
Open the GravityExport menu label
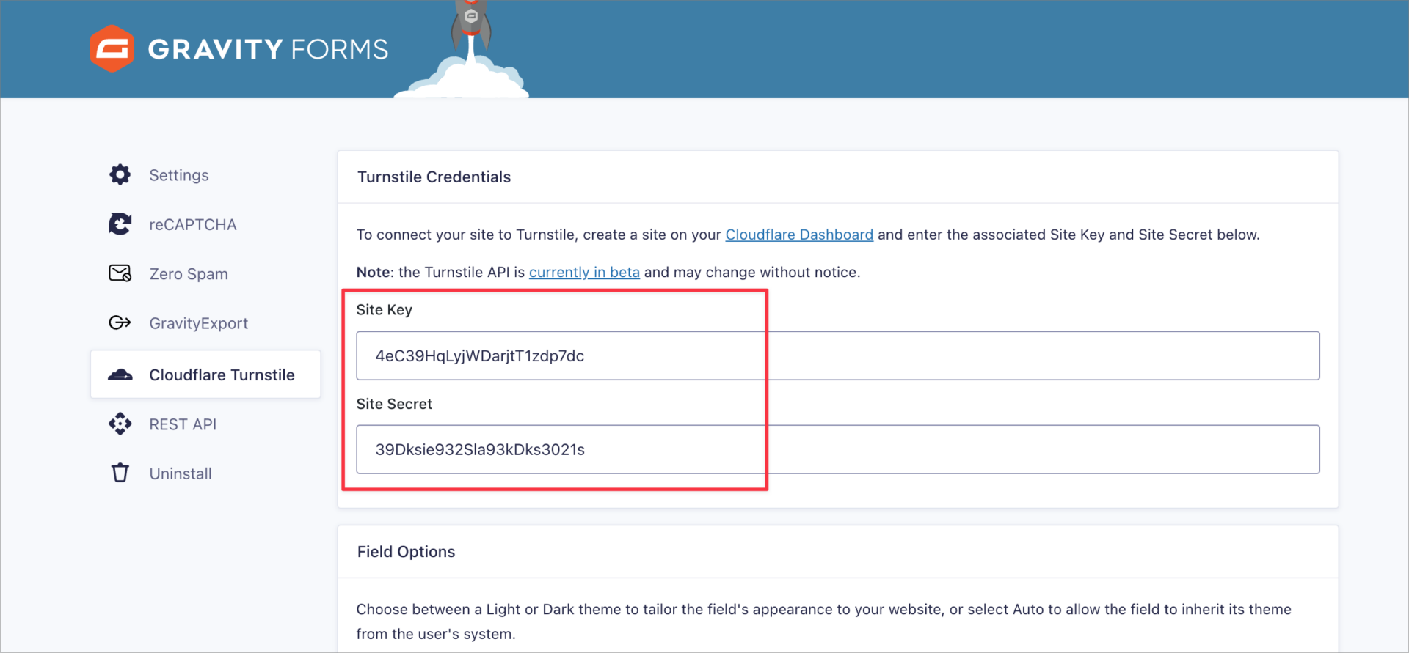198,323
